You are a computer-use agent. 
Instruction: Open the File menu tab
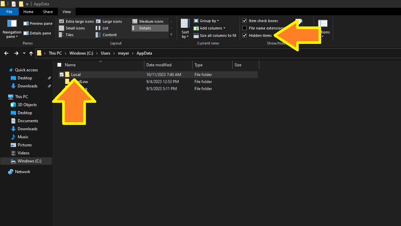[9, 12]
